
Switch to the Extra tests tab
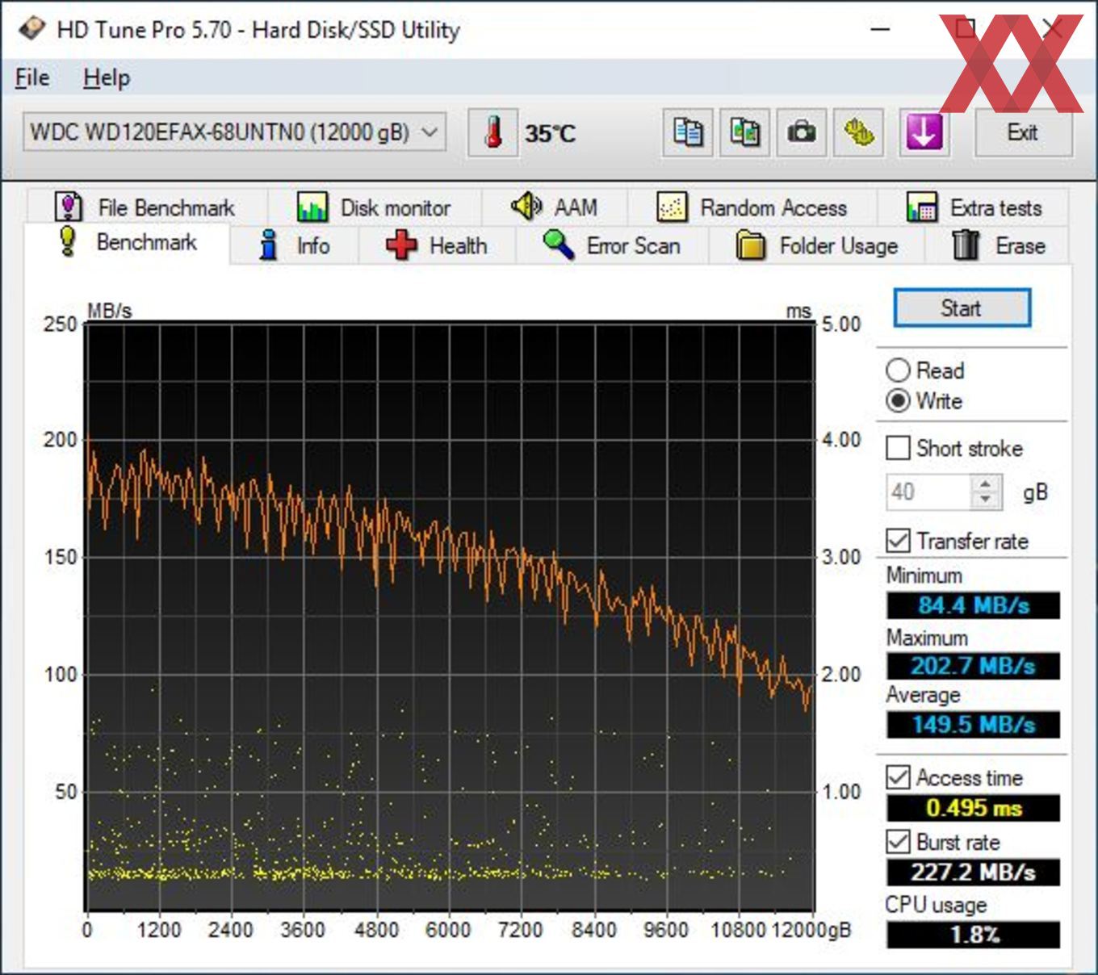(x=974, y=207)
